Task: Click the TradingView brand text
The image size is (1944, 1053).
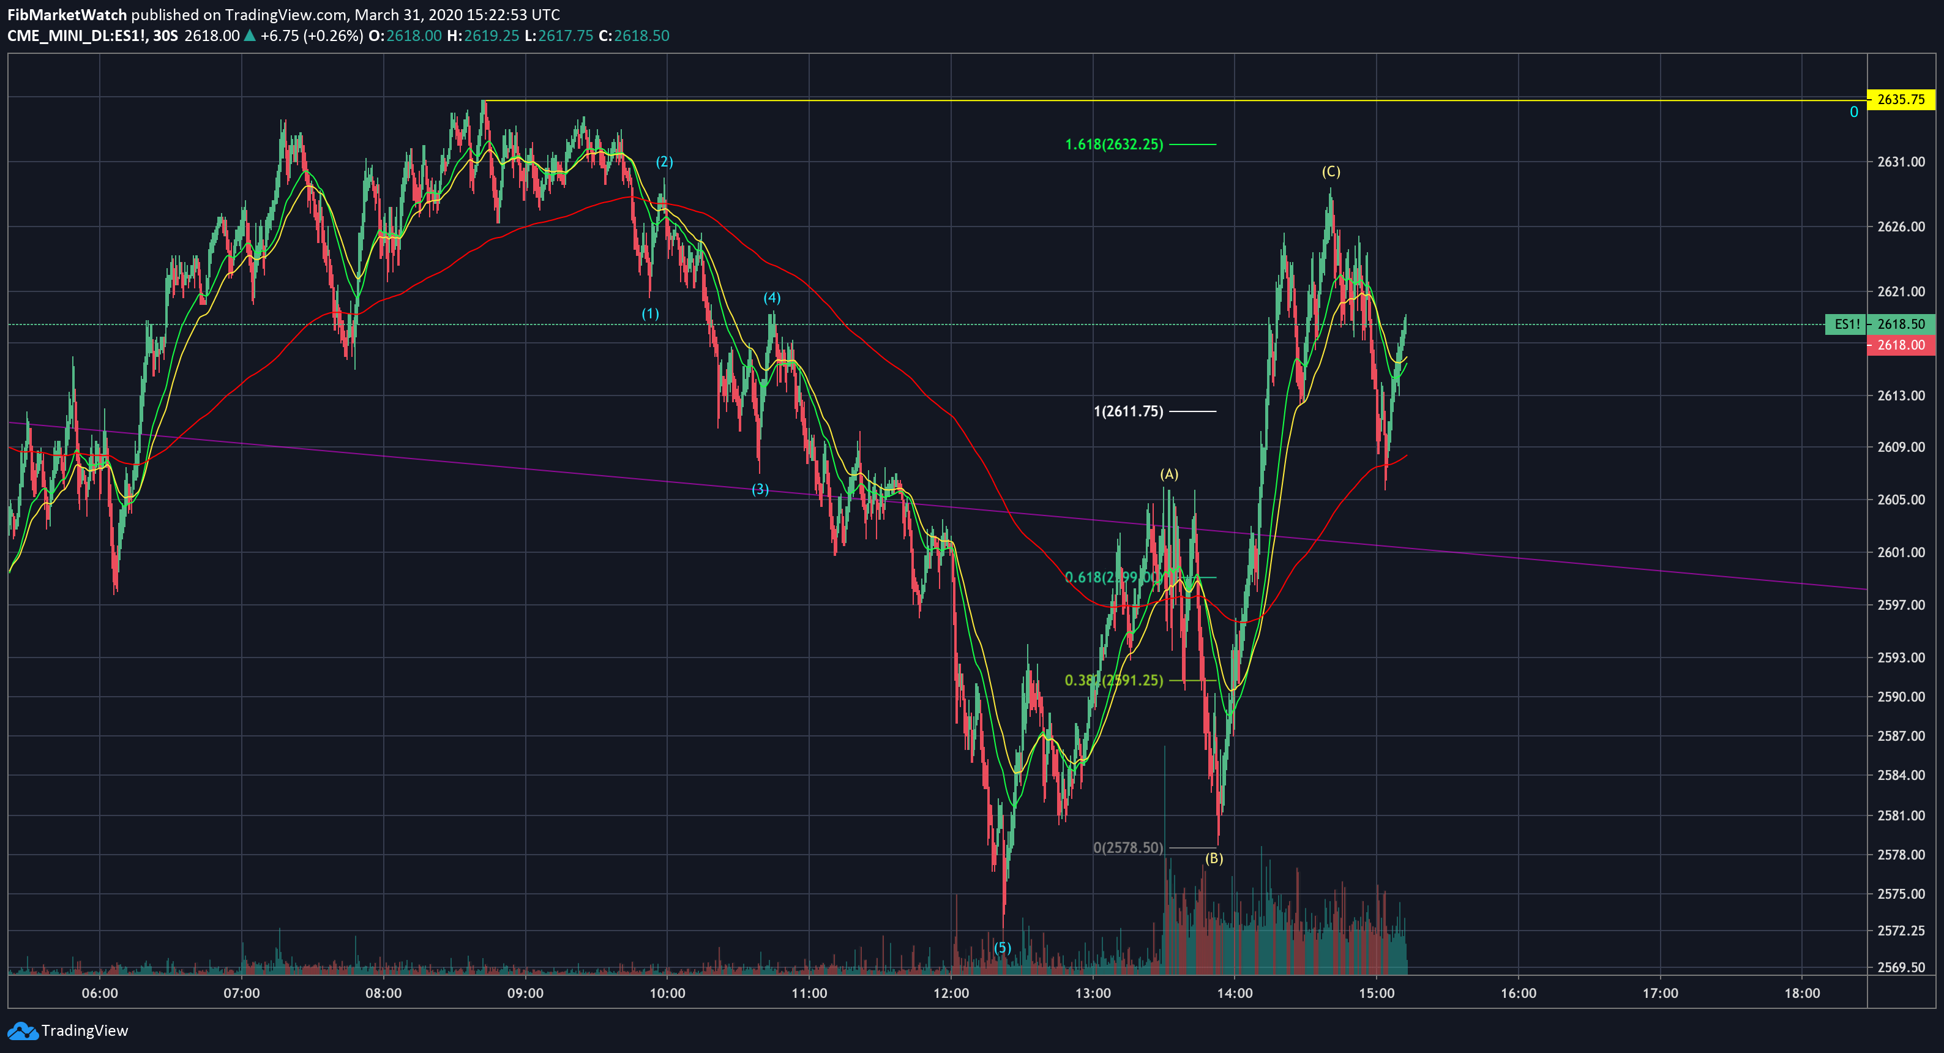Action: pyautogui.click(x=84, y=1030)
